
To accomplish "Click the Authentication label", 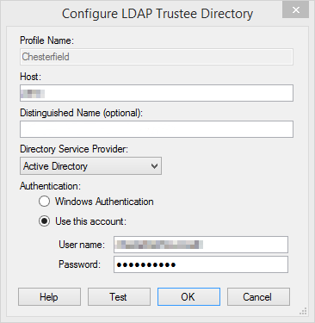I will (x=51, y=186).
